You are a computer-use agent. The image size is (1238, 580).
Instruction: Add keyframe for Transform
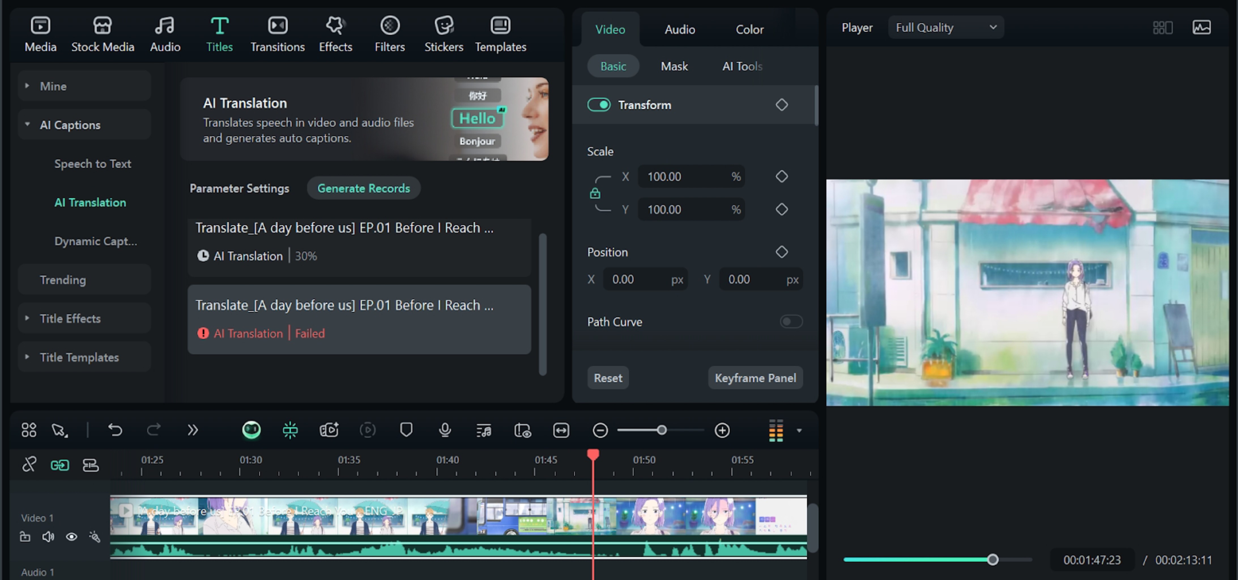coord(781,105)
